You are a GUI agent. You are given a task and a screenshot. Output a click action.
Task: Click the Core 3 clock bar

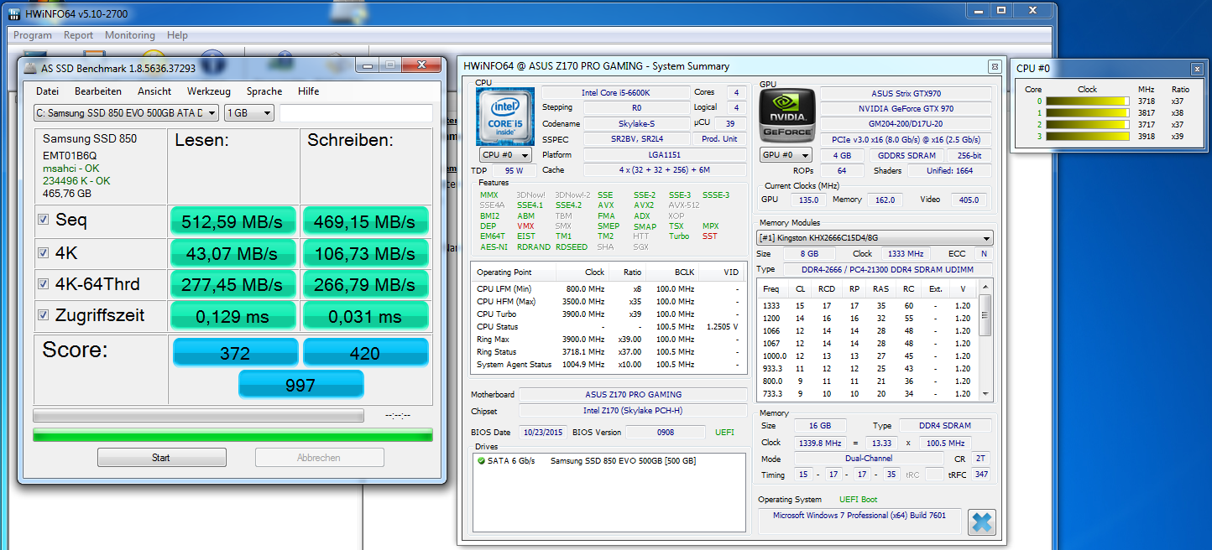tap(1088, 136)
